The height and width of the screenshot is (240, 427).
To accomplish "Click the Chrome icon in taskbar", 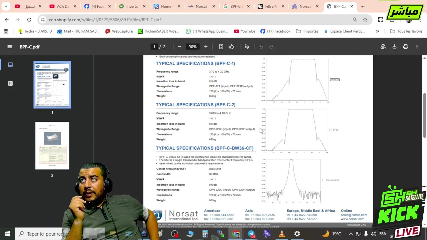I will tap(236, 234).
